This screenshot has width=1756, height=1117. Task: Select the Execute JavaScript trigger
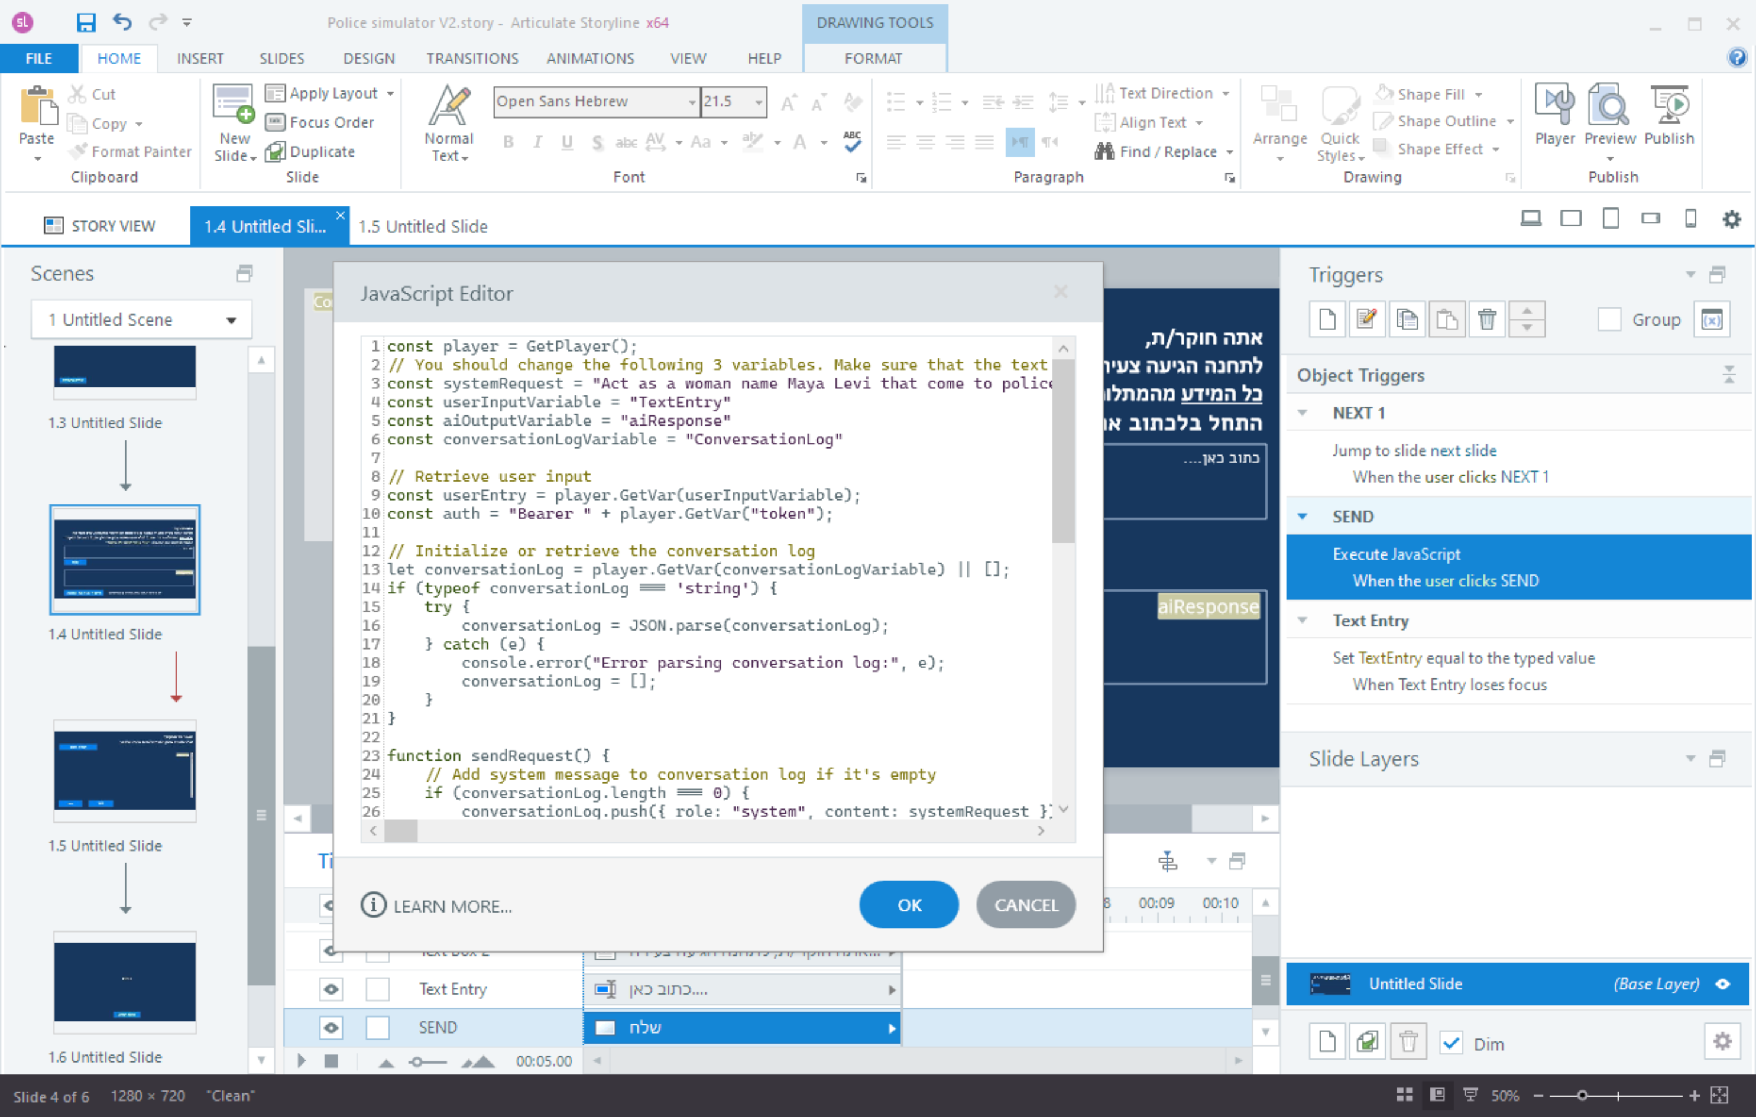[1518, 567]
